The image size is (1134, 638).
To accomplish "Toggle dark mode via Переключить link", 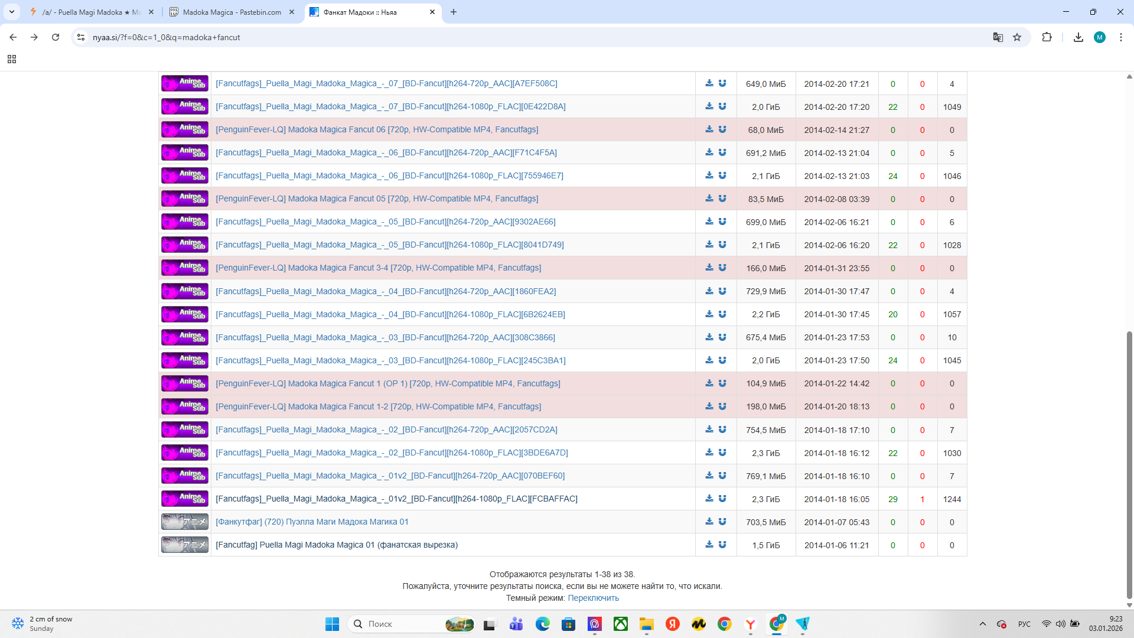I will [593, 598].
